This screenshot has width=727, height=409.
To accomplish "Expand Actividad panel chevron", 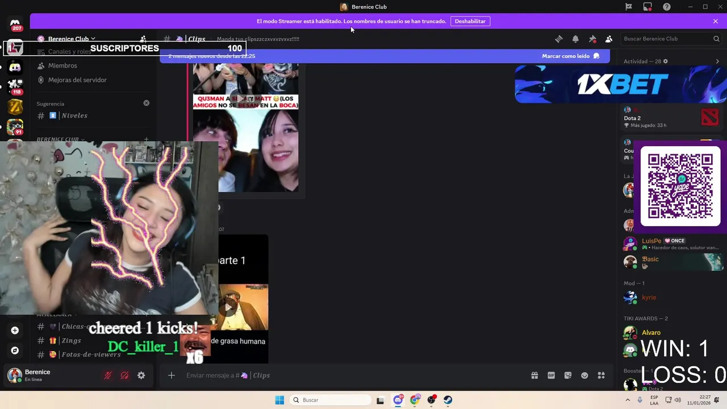I will coord(717,61).
